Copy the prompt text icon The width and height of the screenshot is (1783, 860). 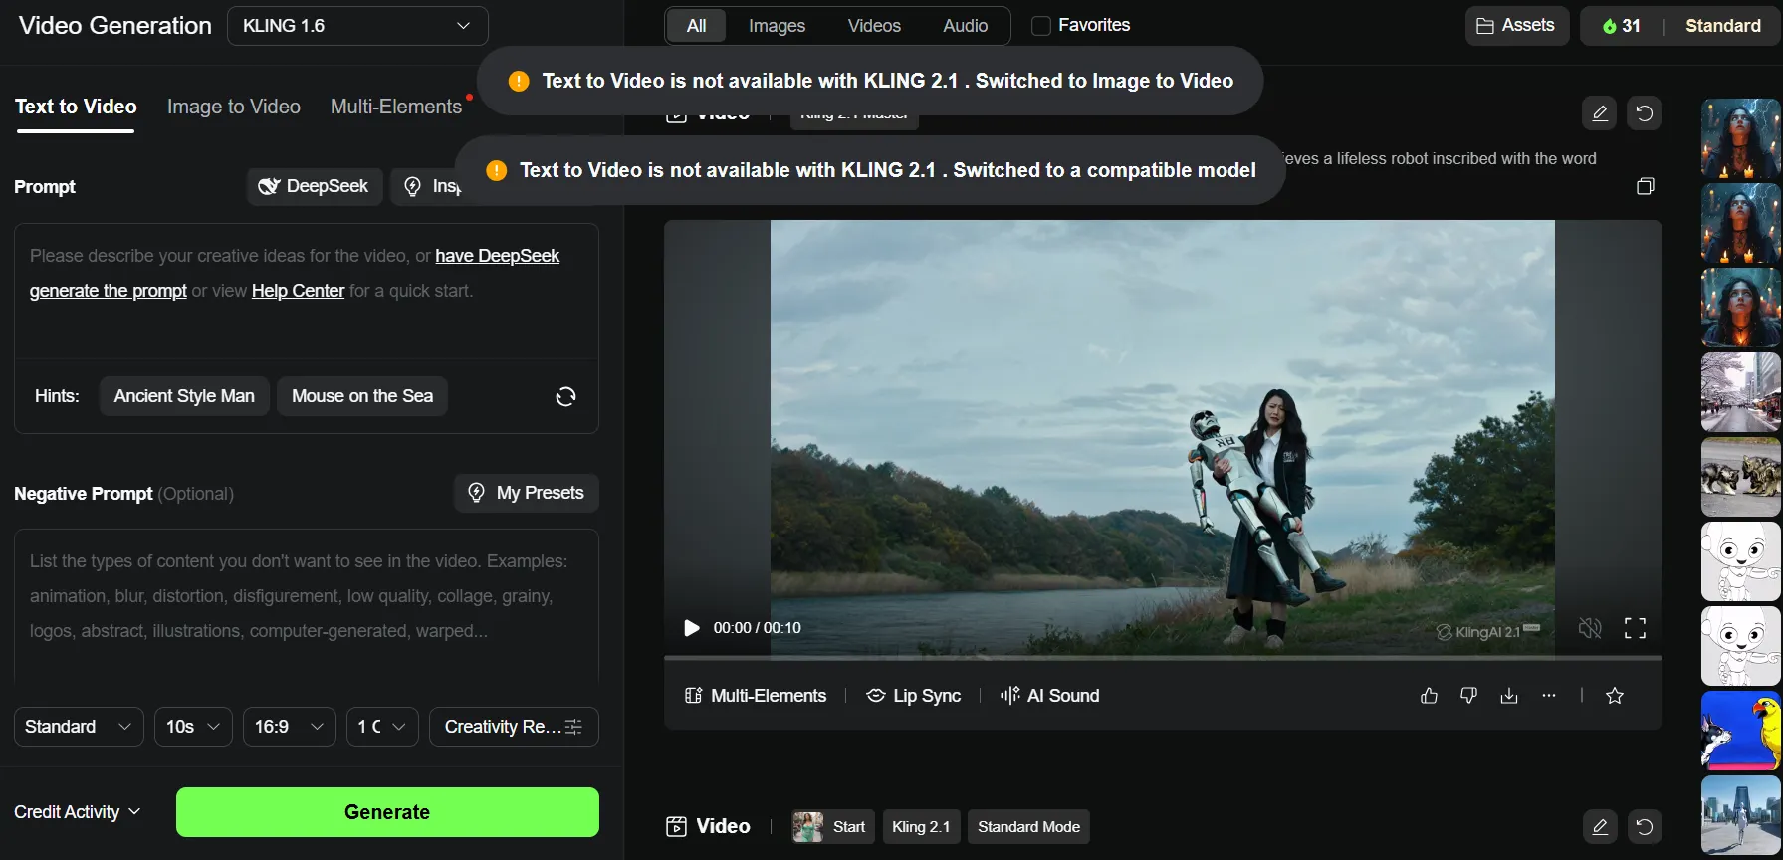pyautogui.click(x=1645, y=186)
